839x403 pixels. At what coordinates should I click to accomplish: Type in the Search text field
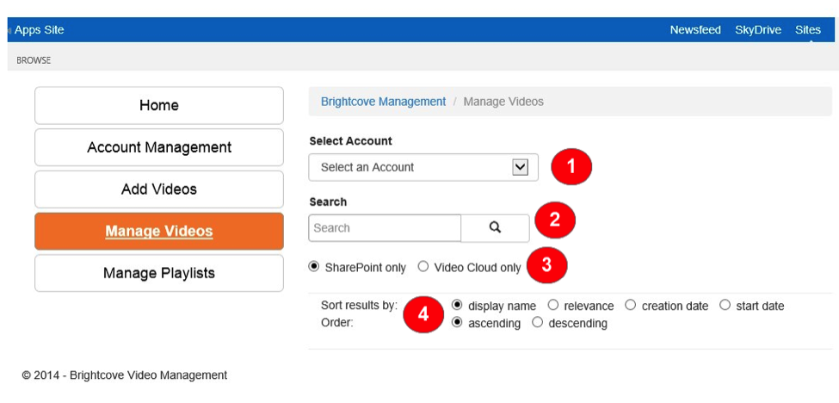point(385,228)
